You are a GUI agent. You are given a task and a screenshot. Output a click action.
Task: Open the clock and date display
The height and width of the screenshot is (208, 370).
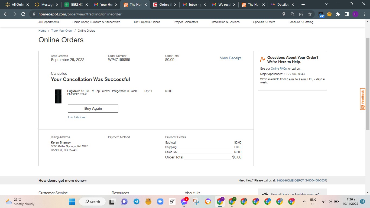pyautogui.click(x=350, y=201)
